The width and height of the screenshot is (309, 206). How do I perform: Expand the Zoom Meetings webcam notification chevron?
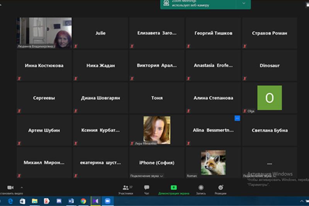(x=243, y=3)
